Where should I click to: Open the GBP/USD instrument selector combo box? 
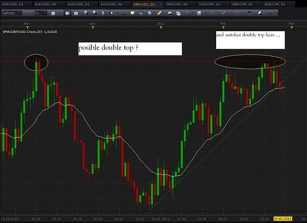point(12,13)
